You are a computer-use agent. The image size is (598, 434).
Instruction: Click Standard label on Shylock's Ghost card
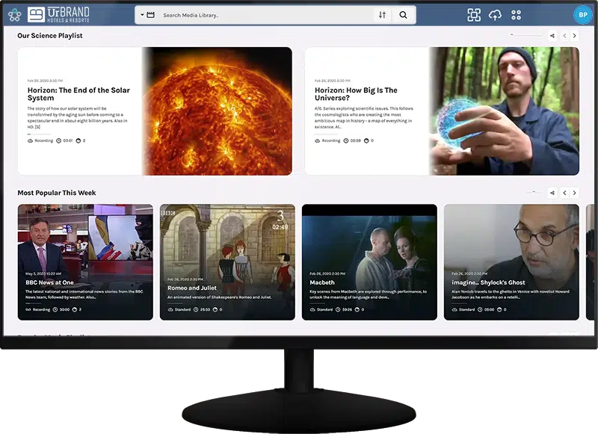(466, 310)
